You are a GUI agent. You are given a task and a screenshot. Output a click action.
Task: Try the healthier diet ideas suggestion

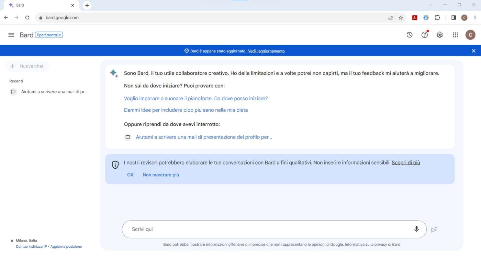pos(186,110)
